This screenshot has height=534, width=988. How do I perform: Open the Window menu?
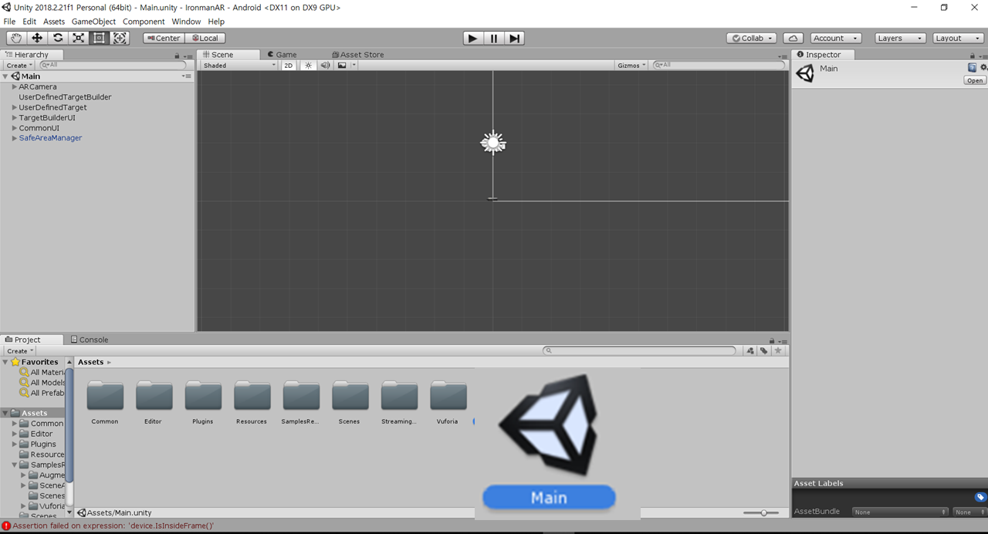click(186, 22)
